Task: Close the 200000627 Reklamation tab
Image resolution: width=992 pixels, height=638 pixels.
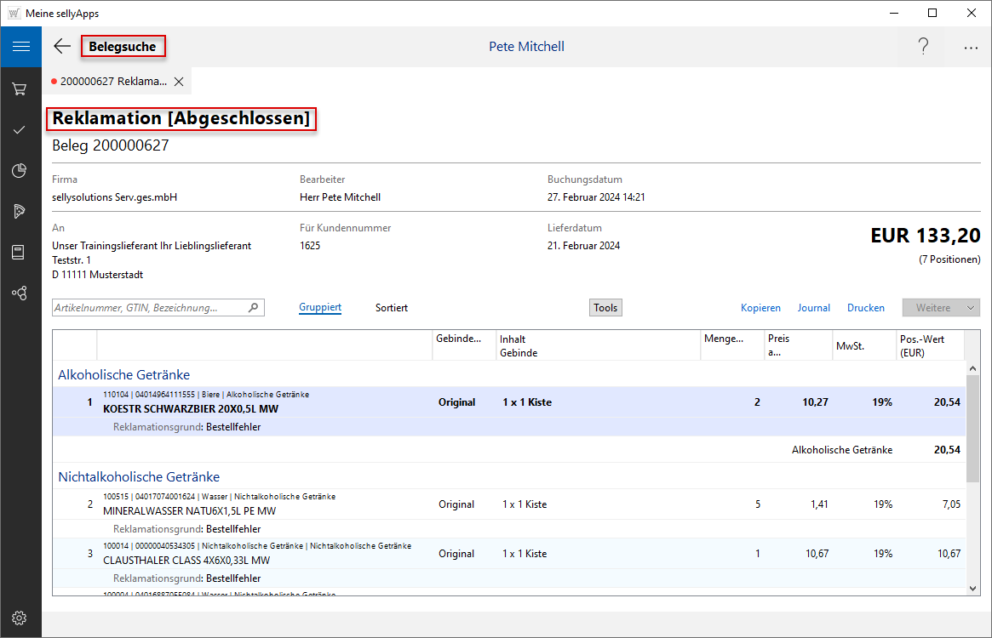Action: pos(179,82)
